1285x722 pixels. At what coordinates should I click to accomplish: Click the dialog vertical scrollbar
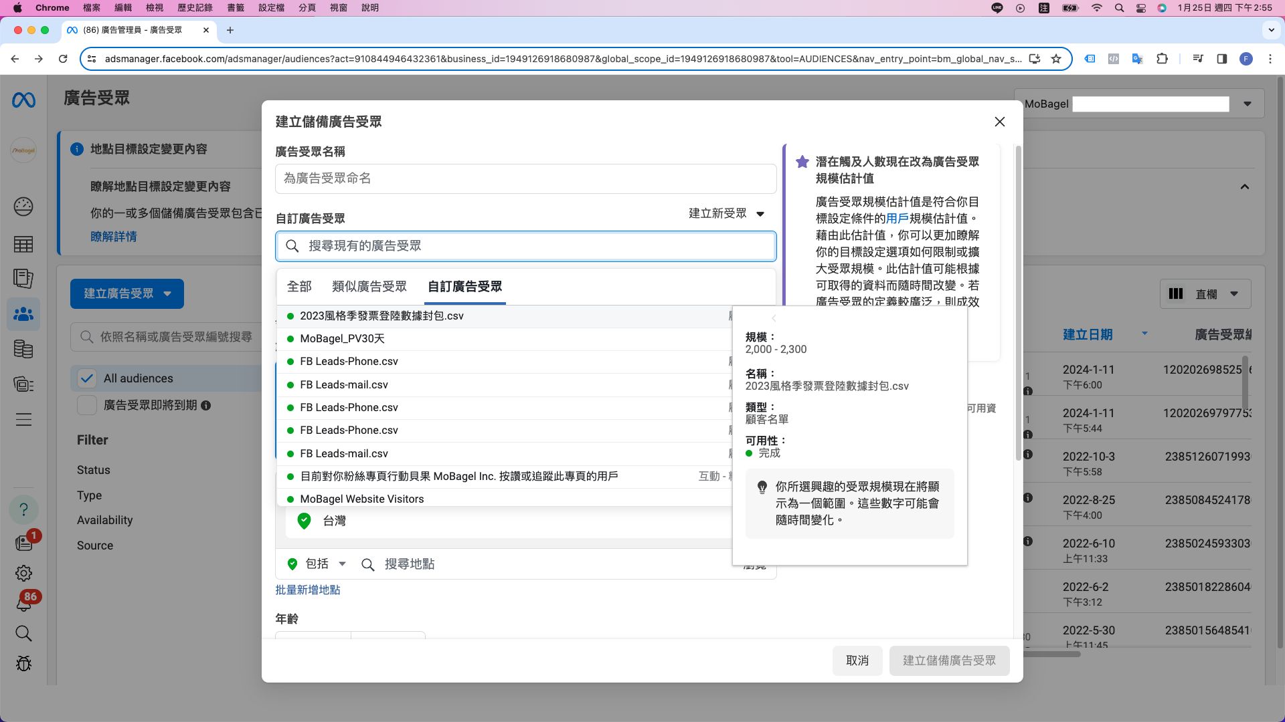pyautogui.click(x=1019, y=302)
